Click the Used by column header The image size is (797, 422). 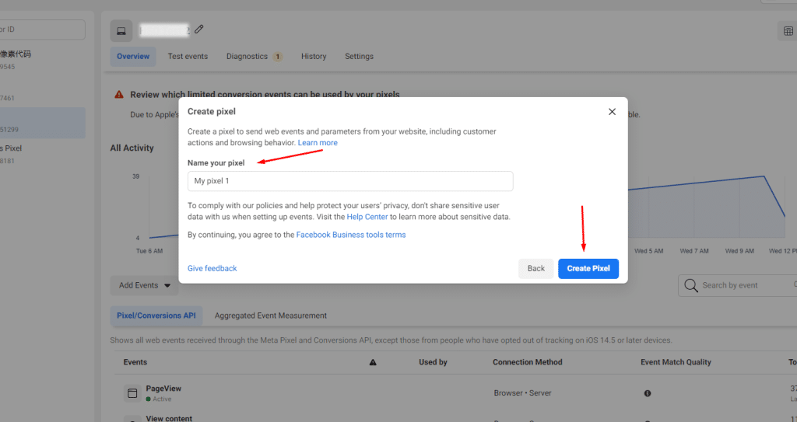pyautogui.click(x=433, y=362)
